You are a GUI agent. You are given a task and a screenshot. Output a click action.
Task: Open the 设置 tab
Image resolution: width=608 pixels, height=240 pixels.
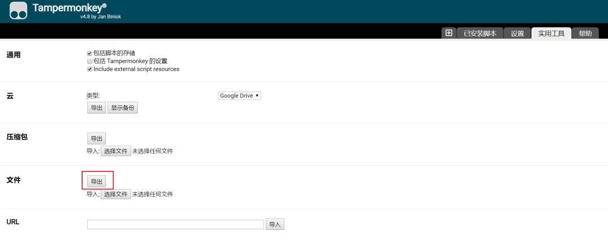tap(517, 33)
